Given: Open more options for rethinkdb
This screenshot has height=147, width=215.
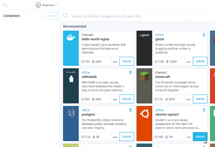Looking at the screenshot, I should tap(115, 99).
